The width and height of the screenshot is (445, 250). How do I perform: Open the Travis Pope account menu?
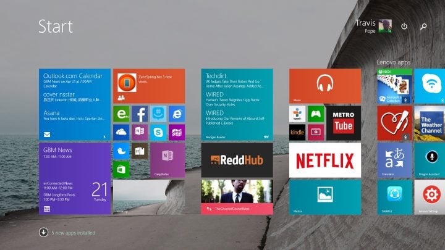point(373,27)
